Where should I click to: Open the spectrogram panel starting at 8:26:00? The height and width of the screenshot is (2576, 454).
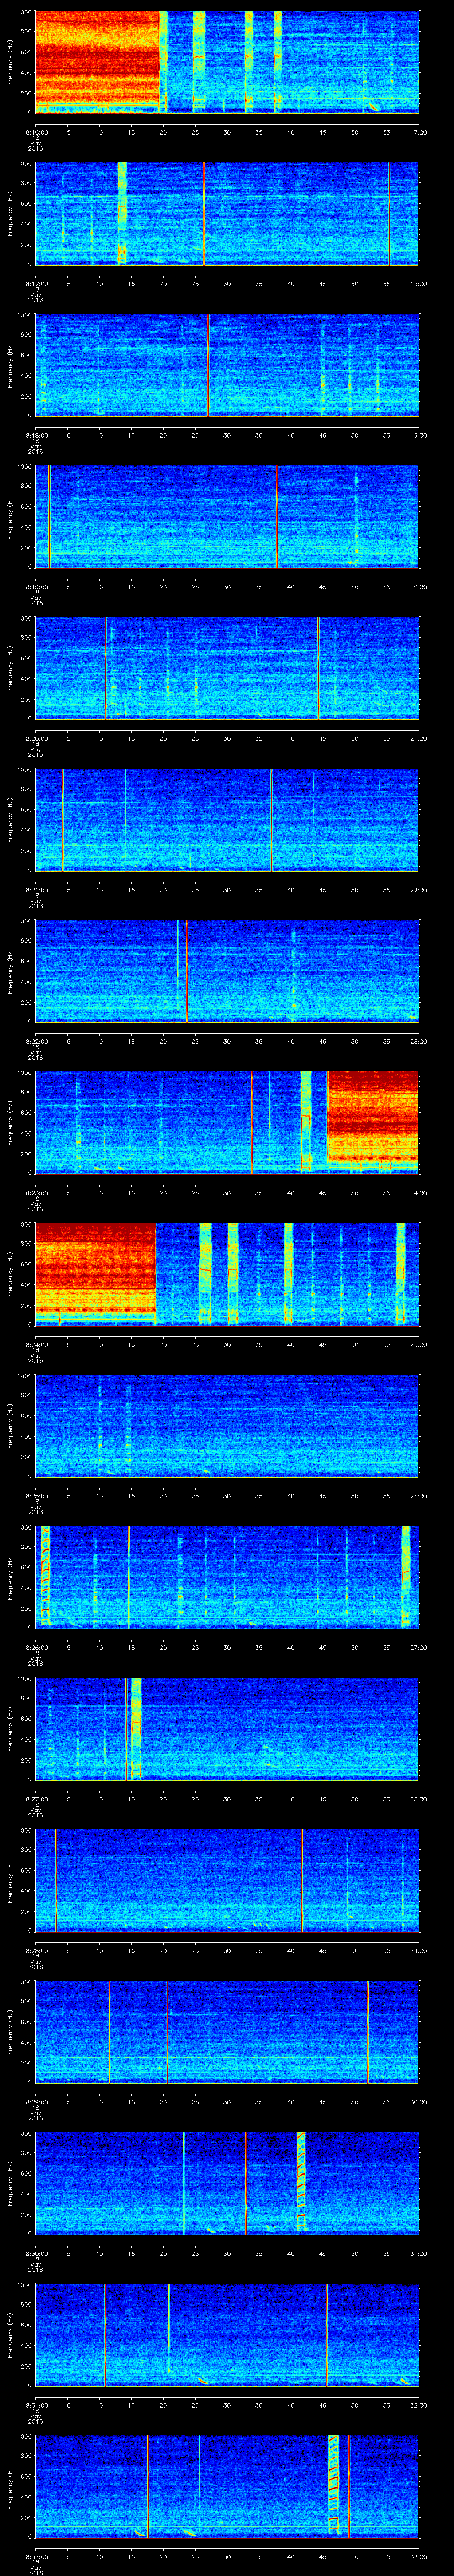[x=227, y=1577]
